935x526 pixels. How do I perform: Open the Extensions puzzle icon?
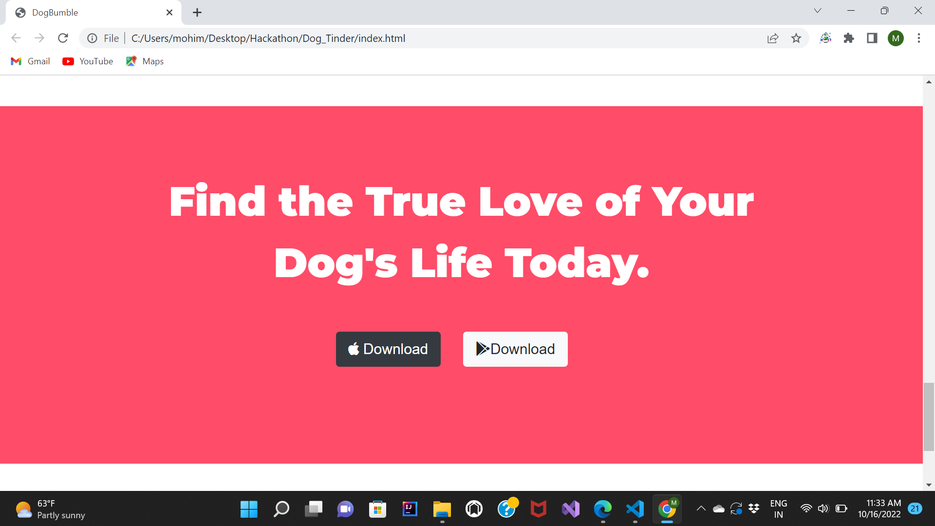point(849,38)
